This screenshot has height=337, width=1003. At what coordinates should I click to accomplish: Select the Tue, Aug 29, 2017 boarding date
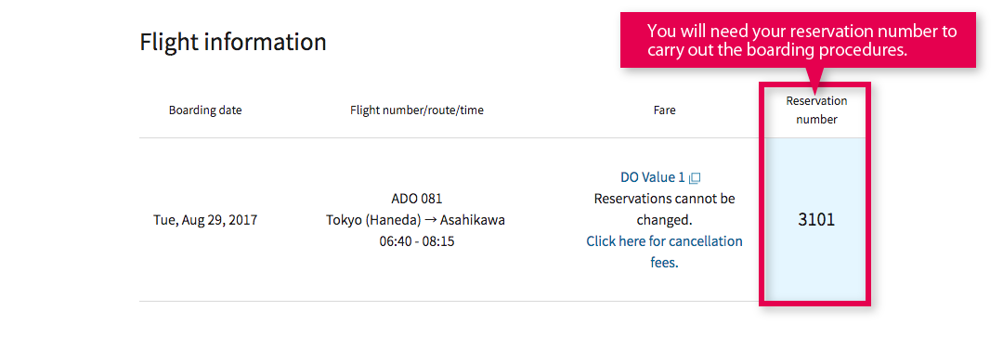click(205, 221)
